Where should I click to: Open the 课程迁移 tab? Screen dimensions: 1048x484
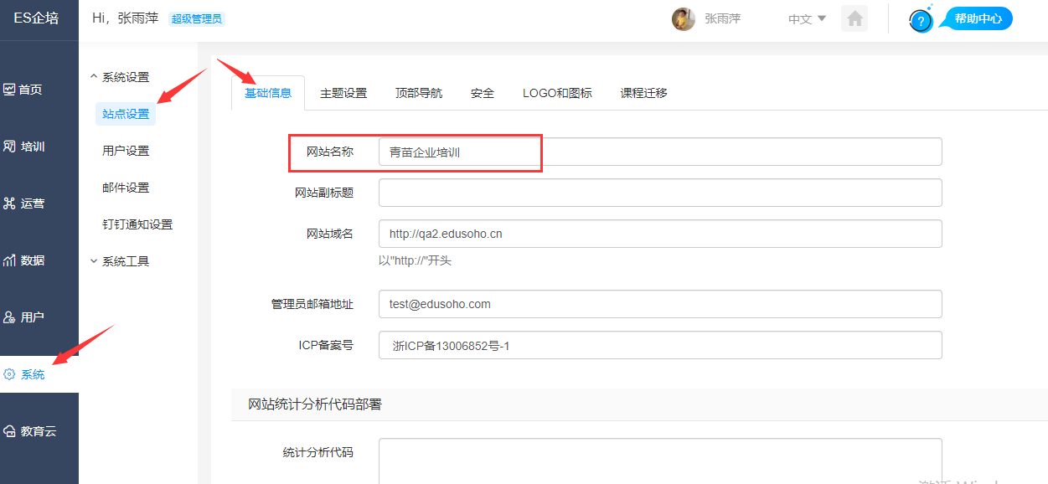[x=643, y=93]
